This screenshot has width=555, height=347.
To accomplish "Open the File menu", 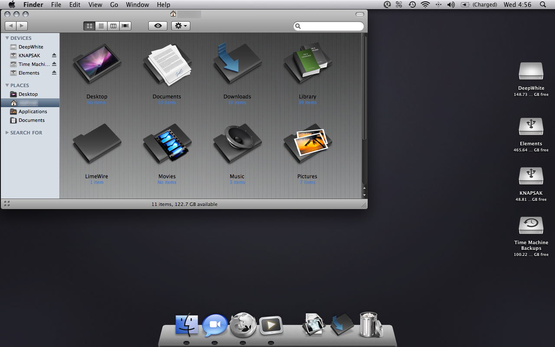I will (x=56, y=5).
